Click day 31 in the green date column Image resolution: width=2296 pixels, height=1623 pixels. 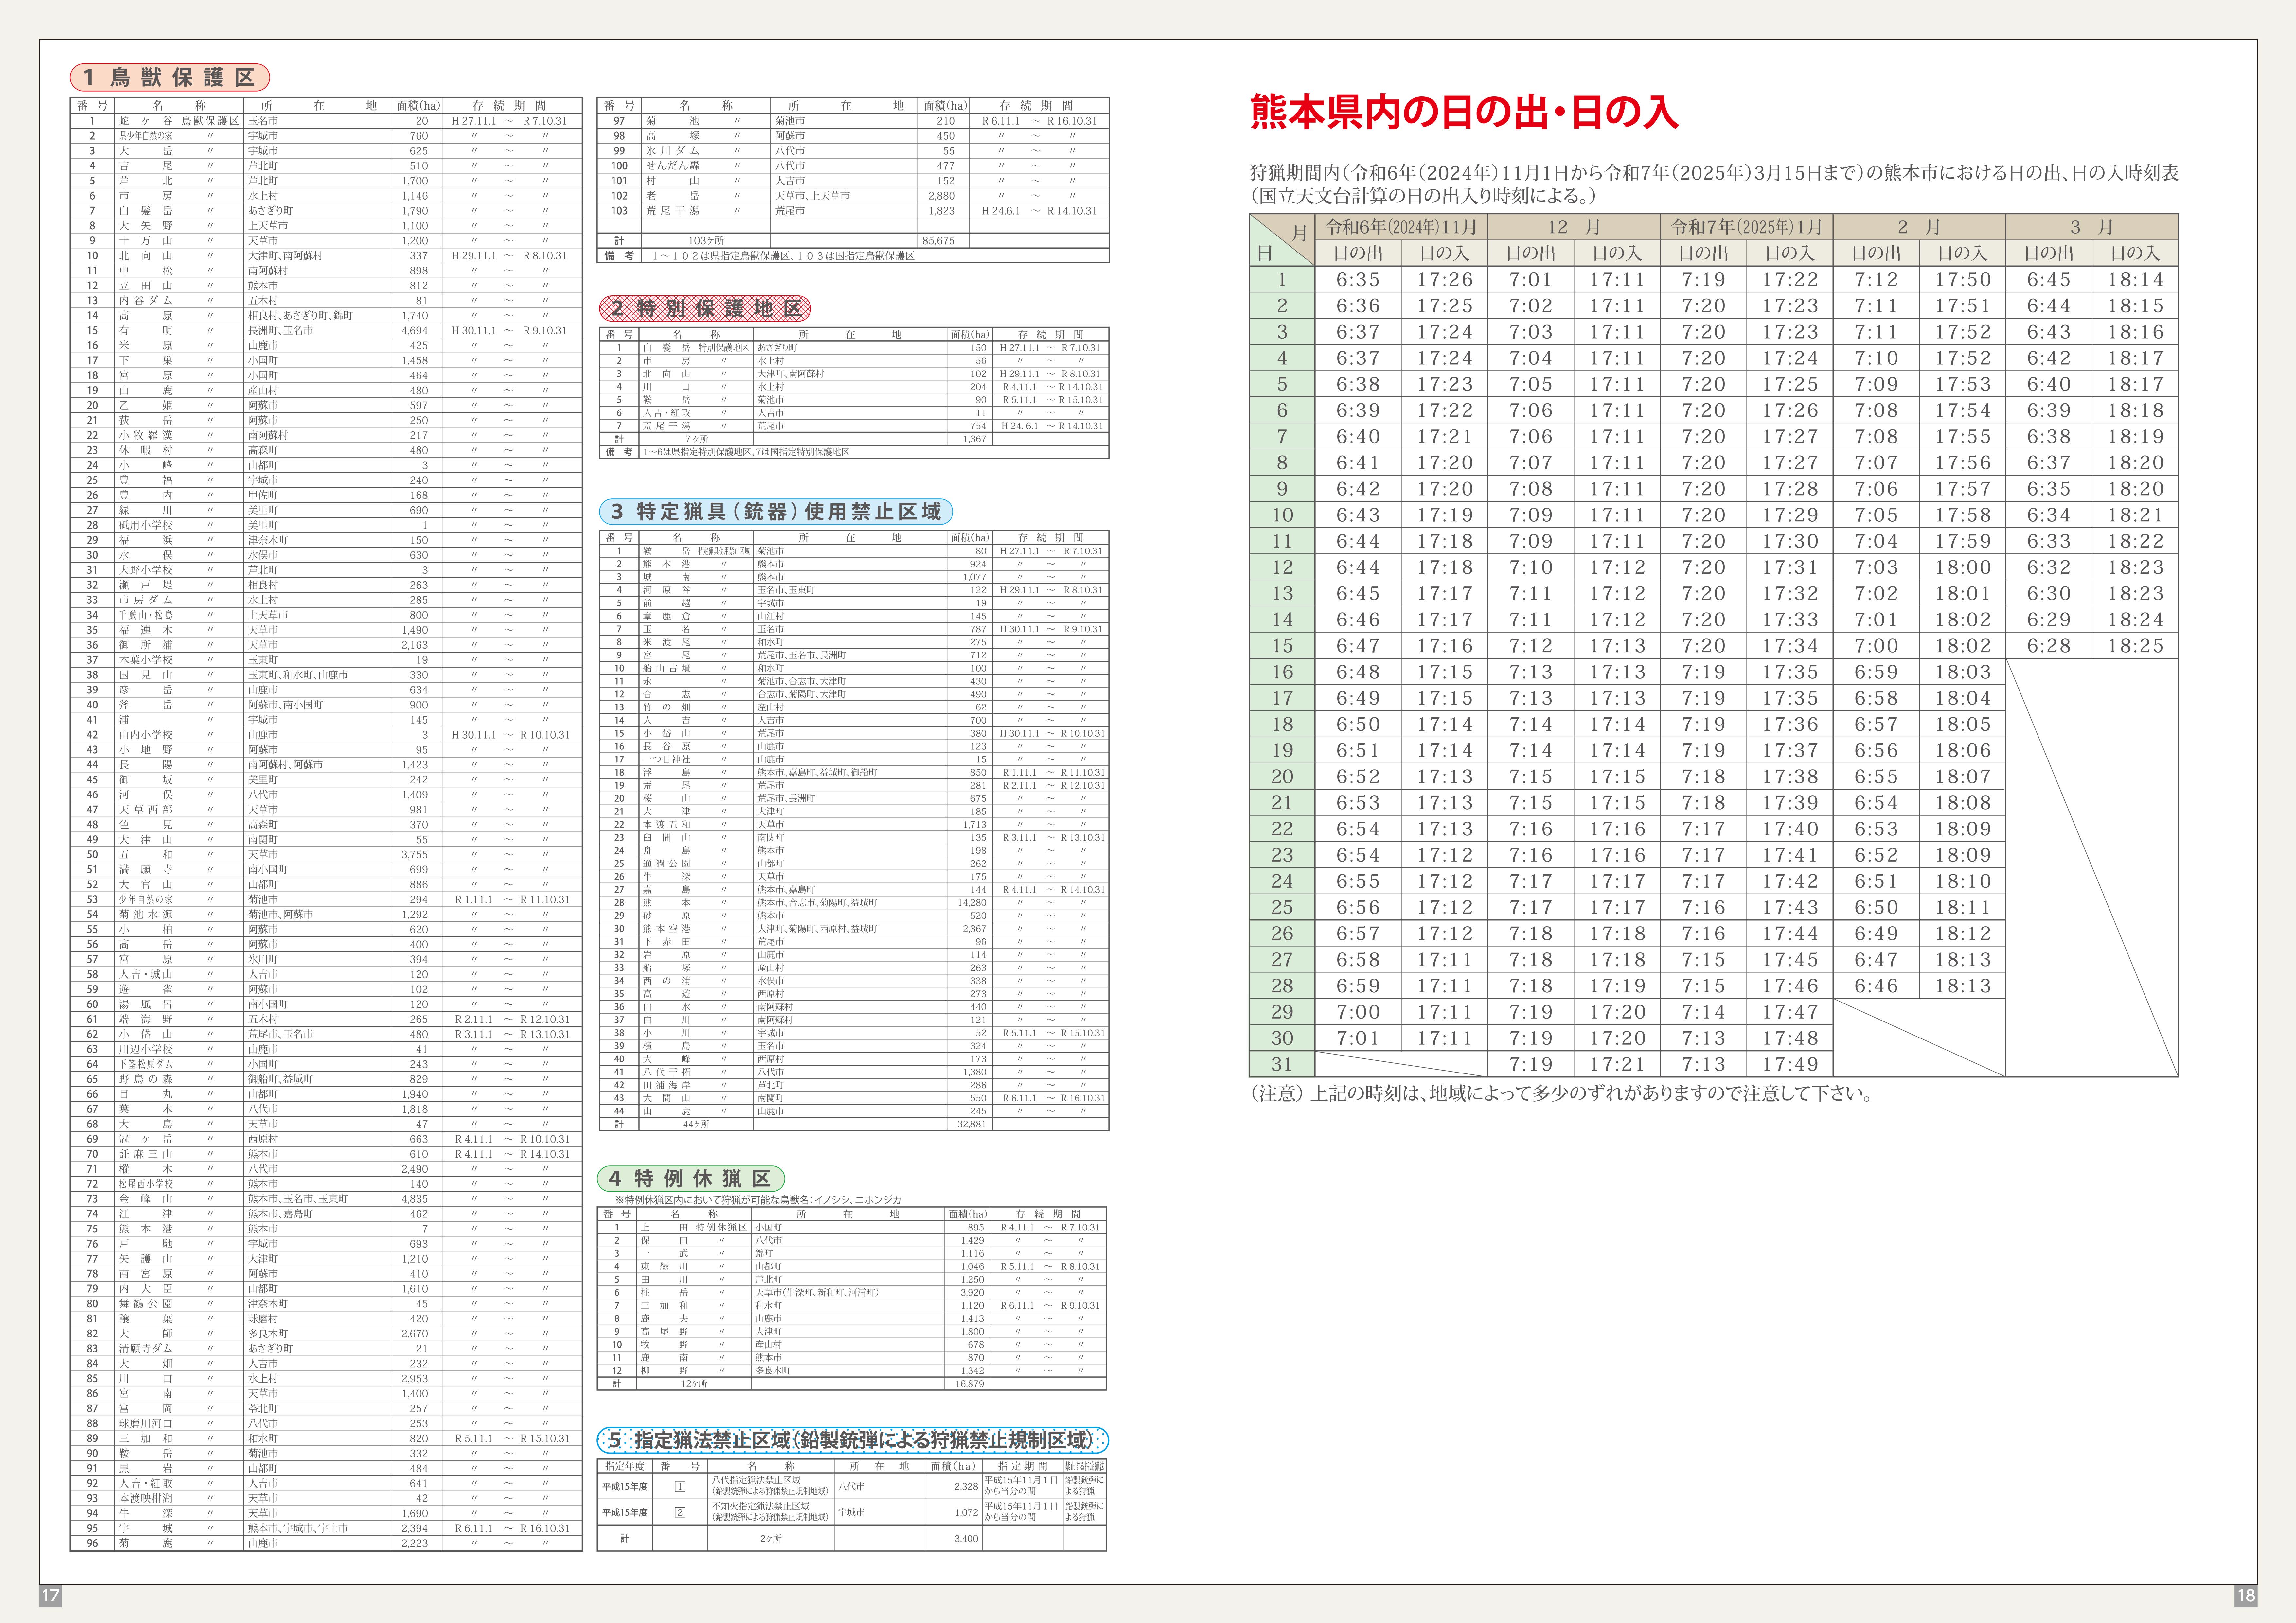coord(1282,1064)
